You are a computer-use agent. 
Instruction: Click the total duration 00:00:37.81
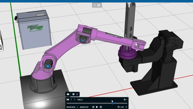click(x=84, y=107)
